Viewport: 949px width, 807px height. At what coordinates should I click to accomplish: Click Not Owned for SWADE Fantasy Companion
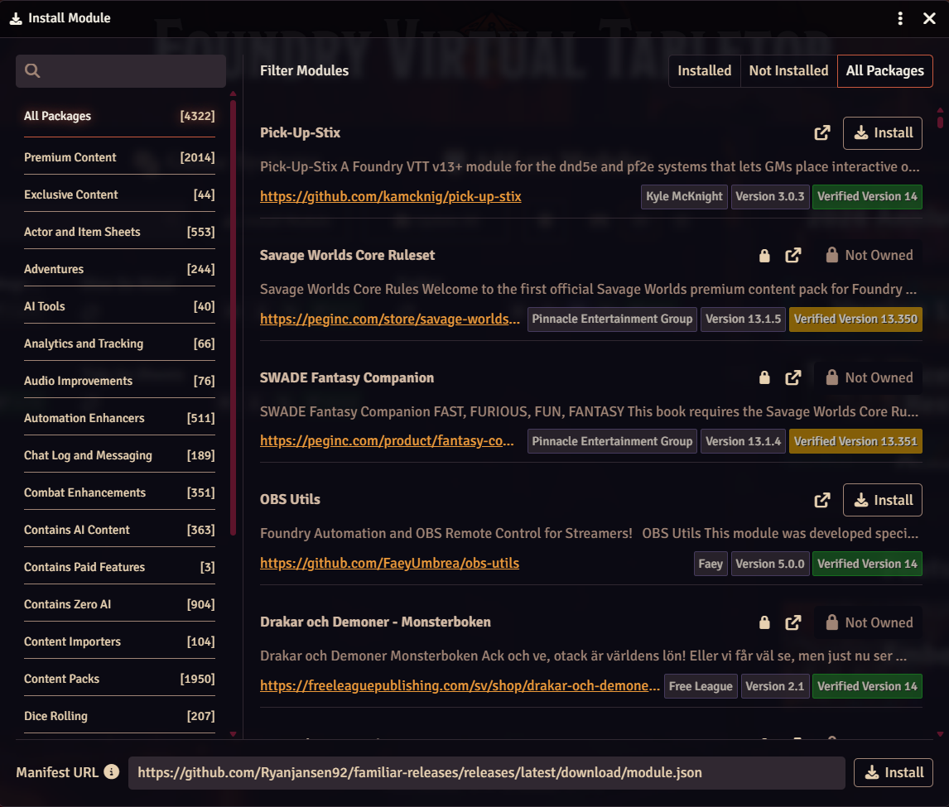[869, 378]
